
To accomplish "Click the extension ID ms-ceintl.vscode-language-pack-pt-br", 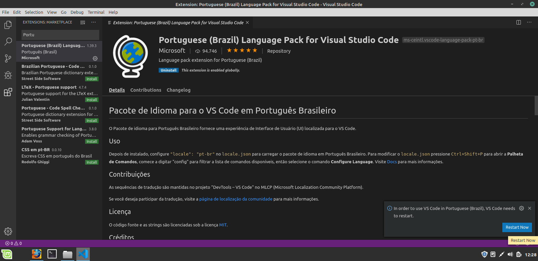I will click(443, 40).
